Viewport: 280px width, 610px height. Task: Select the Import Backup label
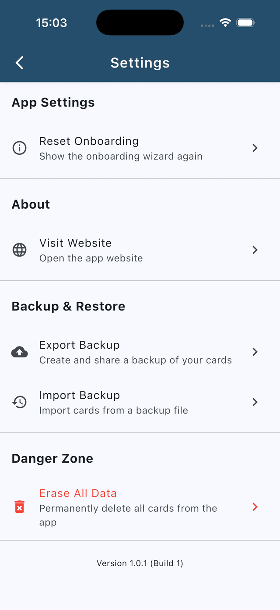tap(79, 396)
